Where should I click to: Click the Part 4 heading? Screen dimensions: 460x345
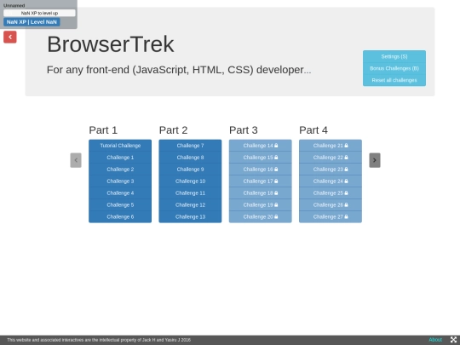click(313, 130)
